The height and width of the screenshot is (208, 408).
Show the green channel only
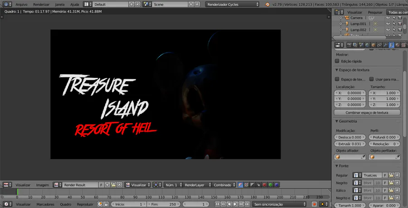tap(271, 185)
